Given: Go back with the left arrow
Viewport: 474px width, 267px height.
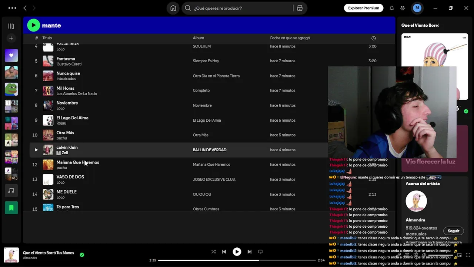Looking at the screenshot, I should coord(25,8).
